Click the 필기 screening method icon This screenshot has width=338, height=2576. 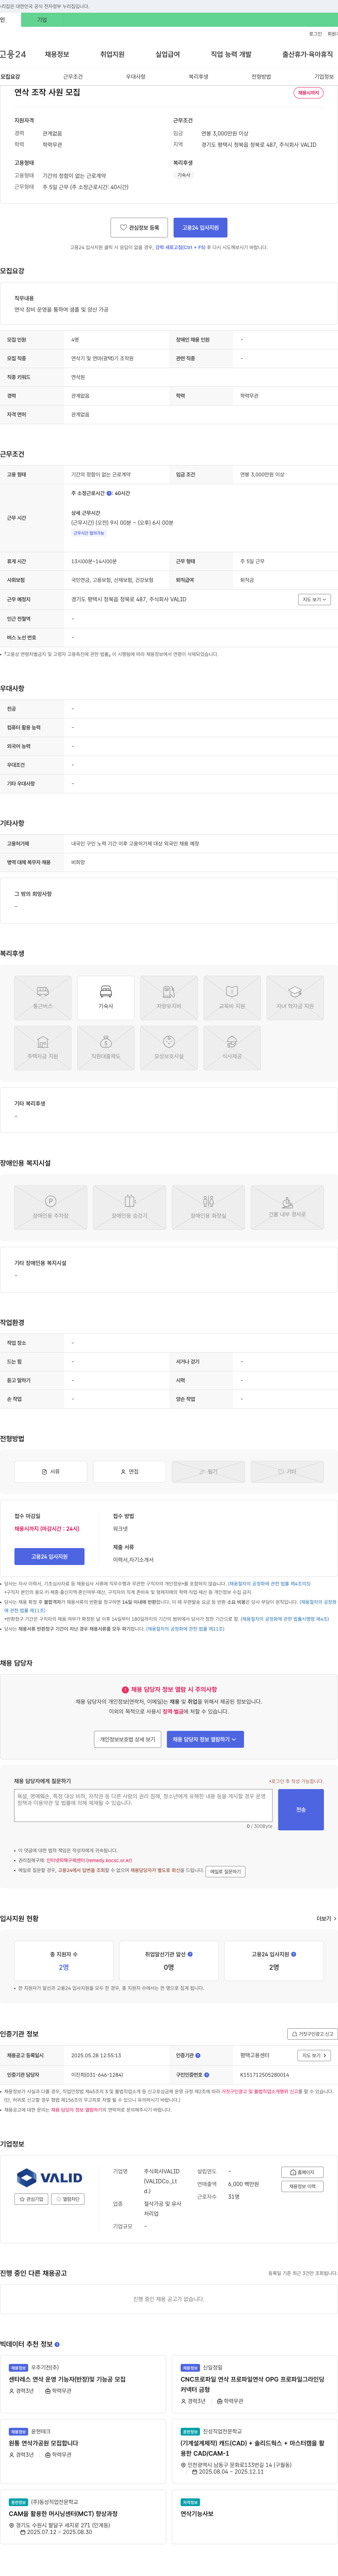point(208,1471)
